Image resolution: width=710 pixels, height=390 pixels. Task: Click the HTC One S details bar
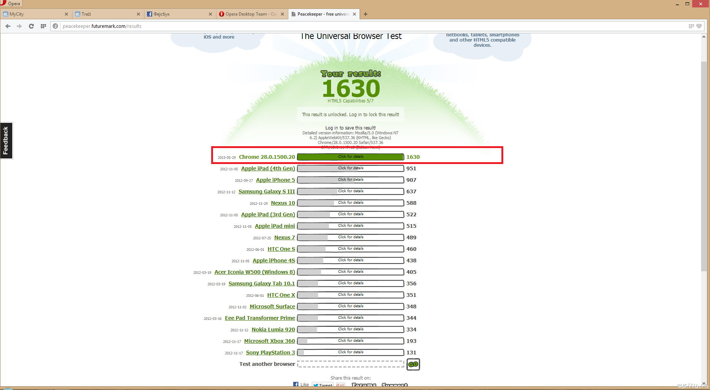[351, 249]
